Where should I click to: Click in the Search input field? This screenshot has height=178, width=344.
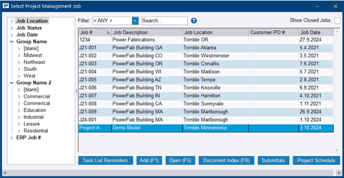pyautogui.click(x=164, y=21)
